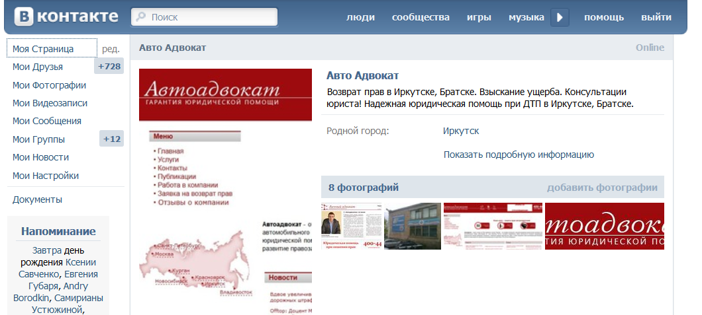Open the building photo thumbnail
702x315 pixels.
[413, 226]
